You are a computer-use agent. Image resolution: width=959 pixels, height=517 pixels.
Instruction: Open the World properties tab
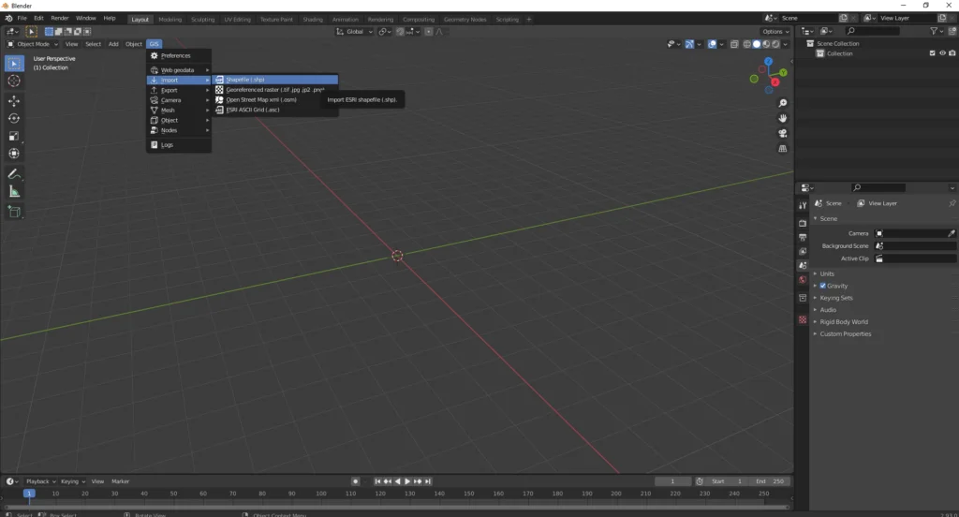coord(803,280)
